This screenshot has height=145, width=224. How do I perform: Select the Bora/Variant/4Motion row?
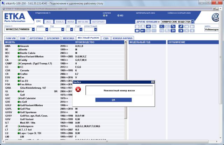64,56
